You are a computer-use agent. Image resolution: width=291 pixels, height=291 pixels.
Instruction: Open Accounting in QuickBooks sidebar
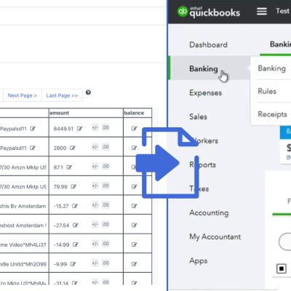click(209, 213)
